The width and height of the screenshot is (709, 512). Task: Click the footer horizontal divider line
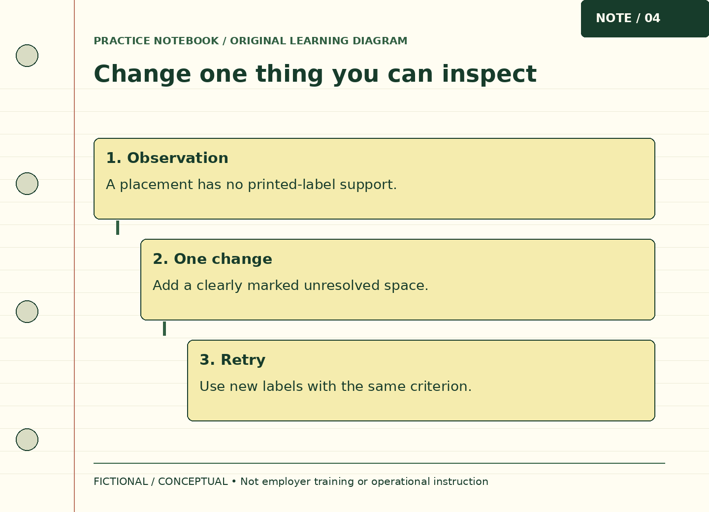[379, 463]
